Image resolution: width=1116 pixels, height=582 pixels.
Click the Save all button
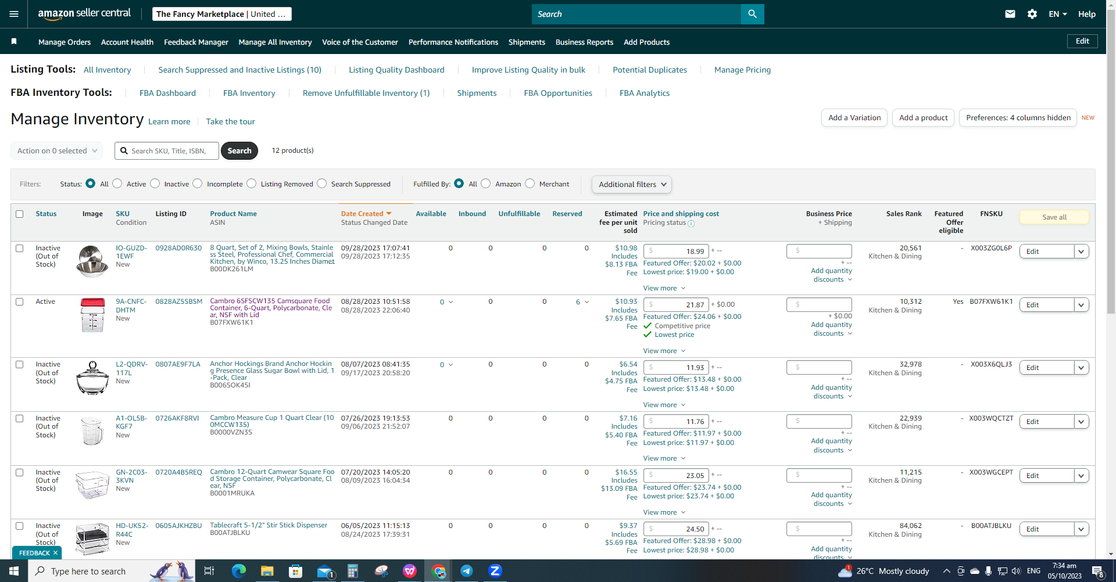(1054, 217)
